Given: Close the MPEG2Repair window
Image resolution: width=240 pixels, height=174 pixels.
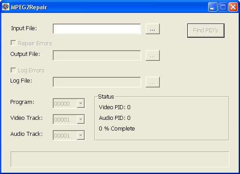Looking at the screenshot, I should 233,7.
